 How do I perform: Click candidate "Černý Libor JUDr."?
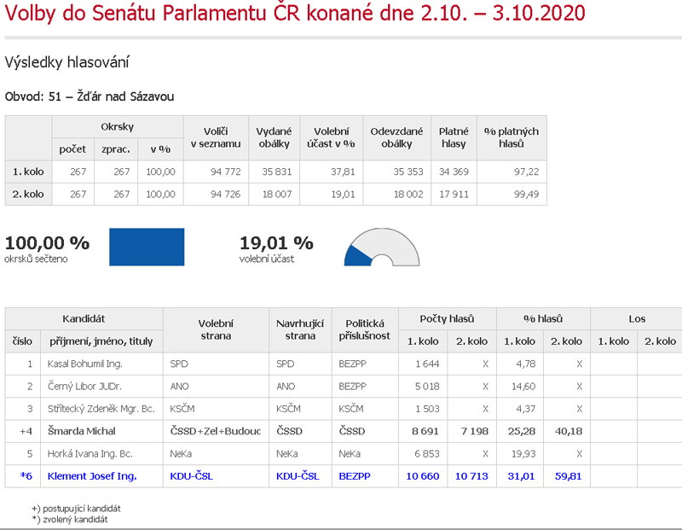click(x=84, y=387)
